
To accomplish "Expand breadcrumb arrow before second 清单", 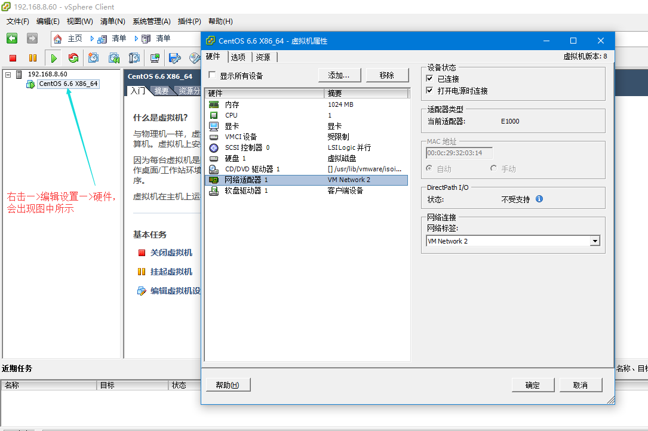I will [x=136, y=38].
